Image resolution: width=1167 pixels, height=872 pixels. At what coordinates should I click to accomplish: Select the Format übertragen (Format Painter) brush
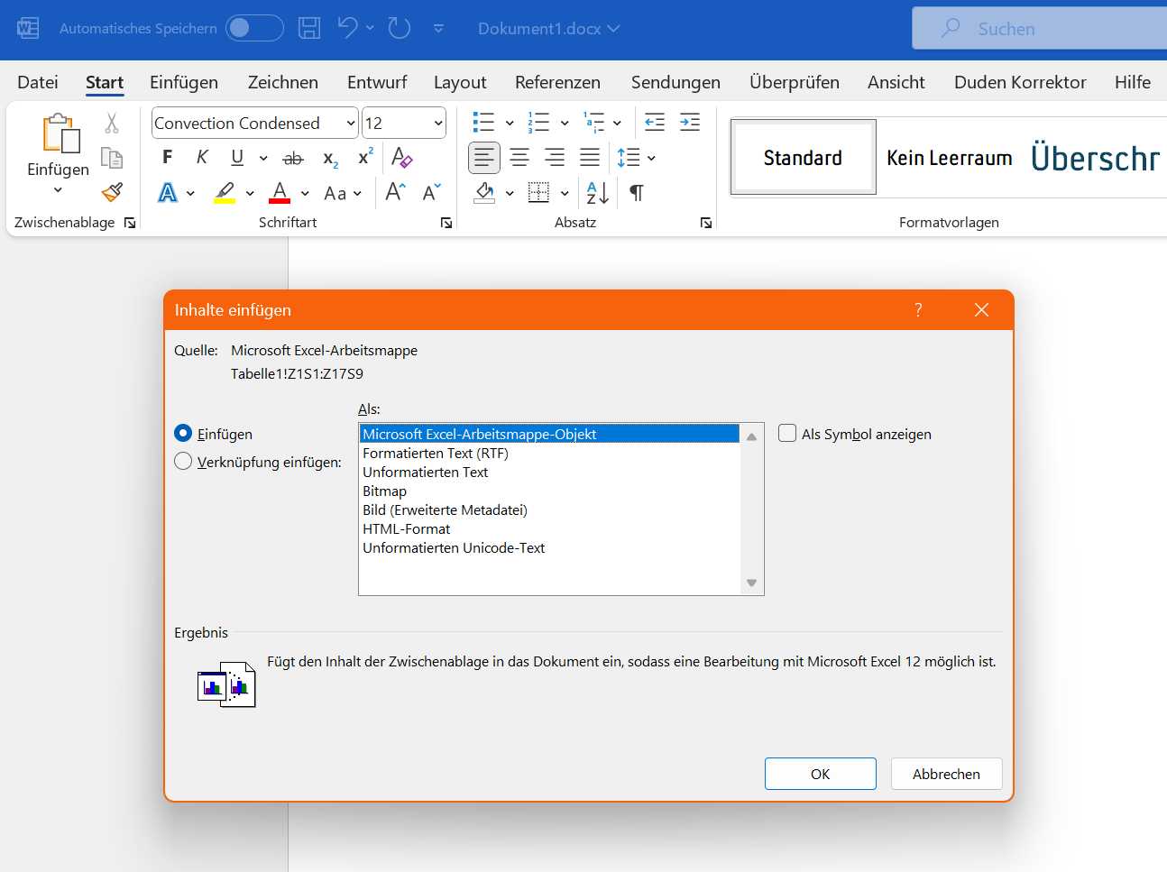(111, 192)
